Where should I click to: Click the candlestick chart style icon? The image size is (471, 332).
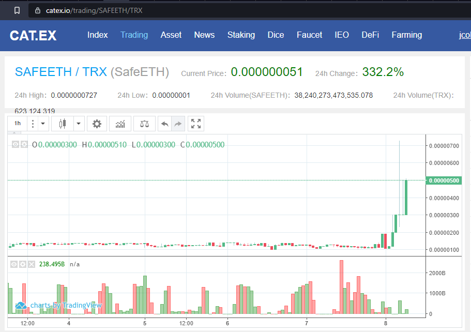point(63,124)
